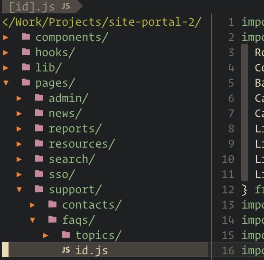This screenshot has height=260, width=264.
Task: Click the news folder icon
Action: click(x=39, y=113)
